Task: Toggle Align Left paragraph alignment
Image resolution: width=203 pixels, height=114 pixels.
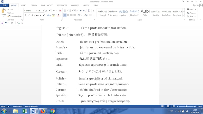Action: pos(65,15)
